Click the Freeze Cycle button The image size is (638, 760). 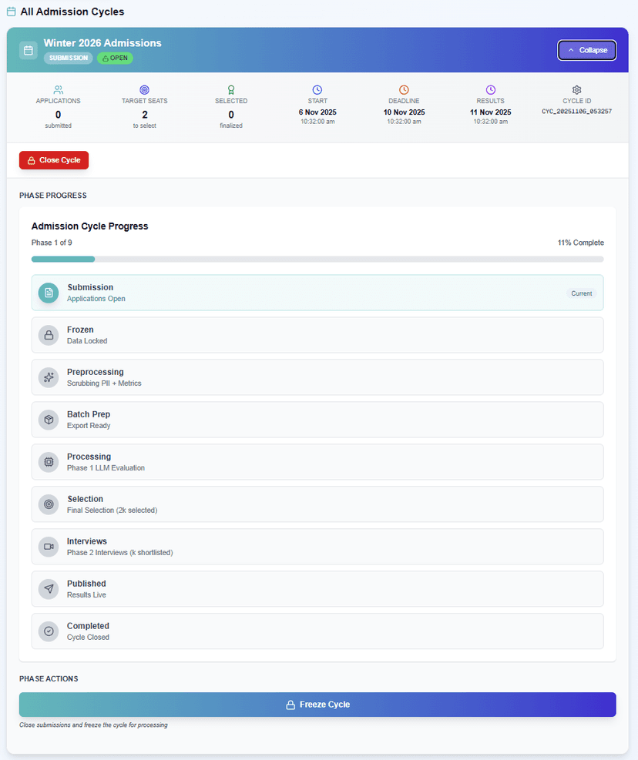coord(317,705)
